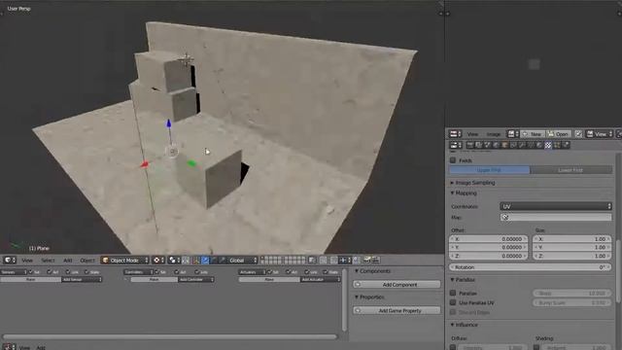Viewport: 622px width, 350px height.
Task: Open the Material properties tab icon
Action: click(539, 145)
